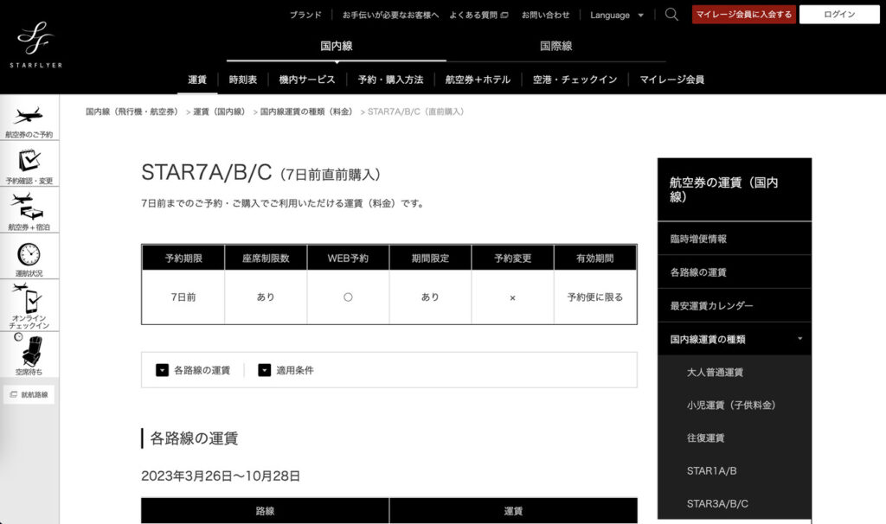Screen dimensions: 886x524
Task: Jump to 各路線の運賃 anchor link
Action: point(202,370)
